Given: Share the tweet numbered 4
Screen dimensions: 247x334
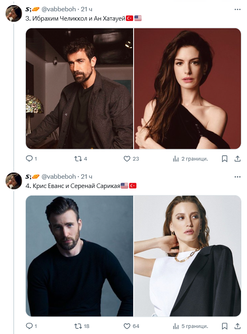Looking at the screenshot, I should (x=237, y=326).
